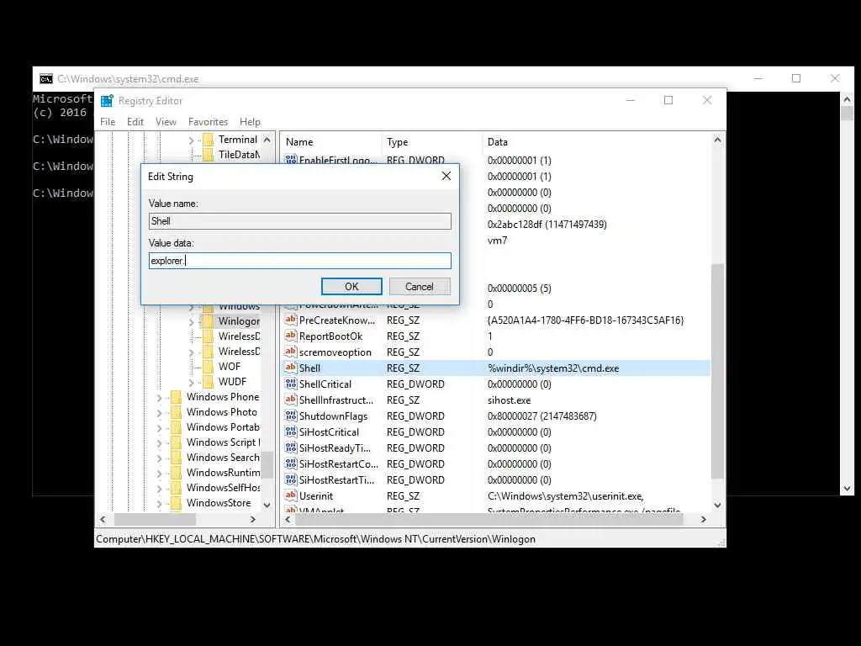
Task: Click the scremoveoption string value icon
Action: point(290,352)
